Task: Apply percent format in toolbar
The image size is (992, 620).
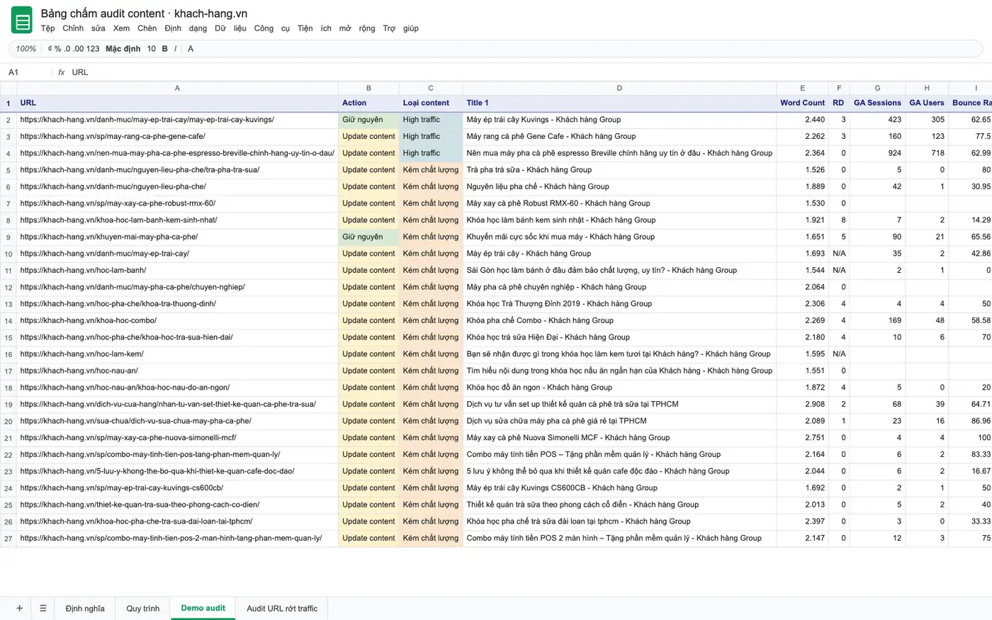Action: point(58,49)
